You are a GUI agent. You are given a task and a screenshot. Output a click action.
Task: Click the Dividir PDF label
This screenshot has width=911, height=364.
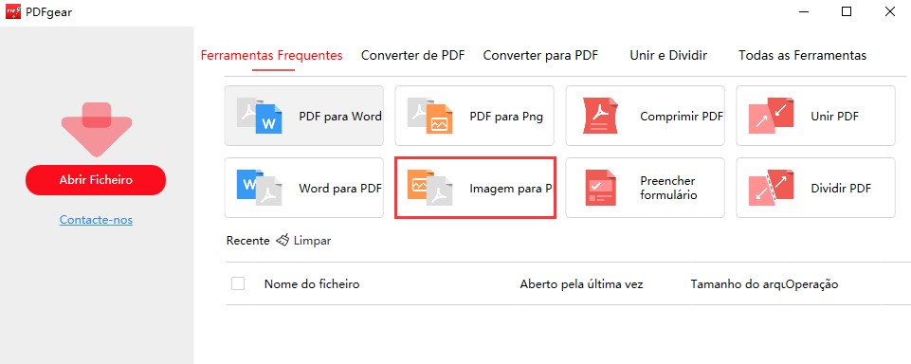[x=841, y=188]
